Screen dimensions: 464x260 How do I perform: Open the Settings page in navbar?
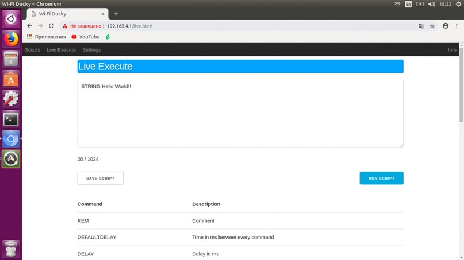pos(91,50)
